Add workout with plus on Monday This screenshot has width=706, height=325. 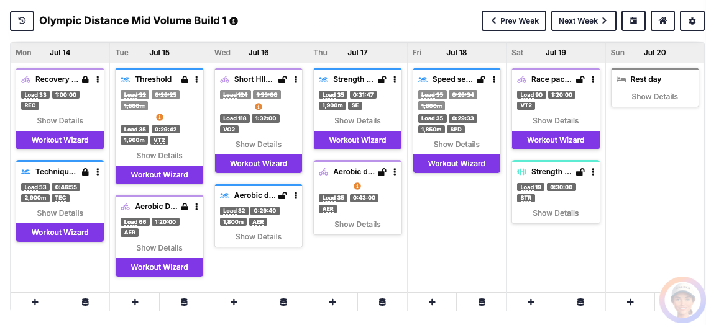(35, 302)
